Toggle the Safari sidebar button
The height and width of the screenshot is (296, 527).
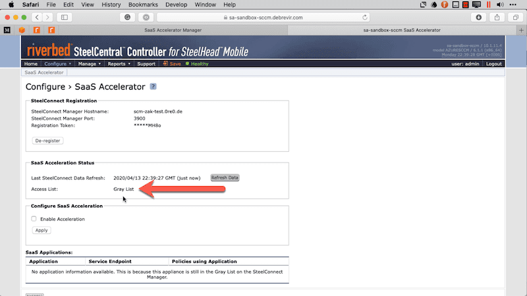[64, 18]
